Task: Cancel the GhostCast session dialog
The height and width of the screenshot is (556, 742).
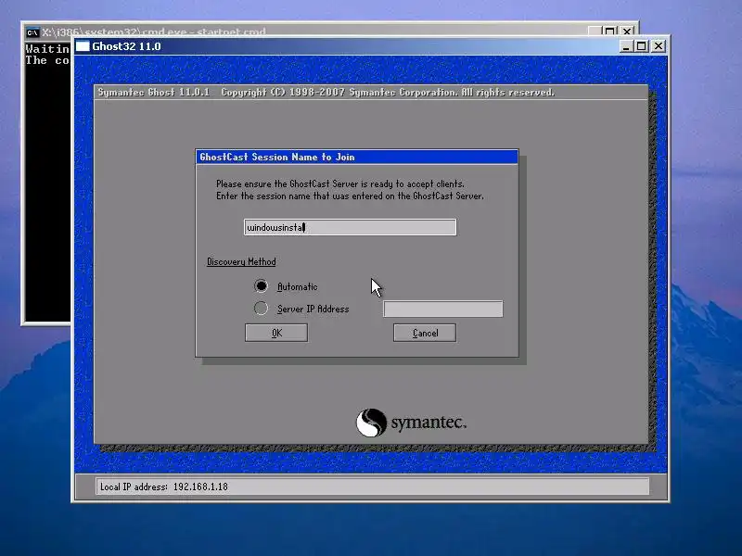Action: tap(425, 333)
